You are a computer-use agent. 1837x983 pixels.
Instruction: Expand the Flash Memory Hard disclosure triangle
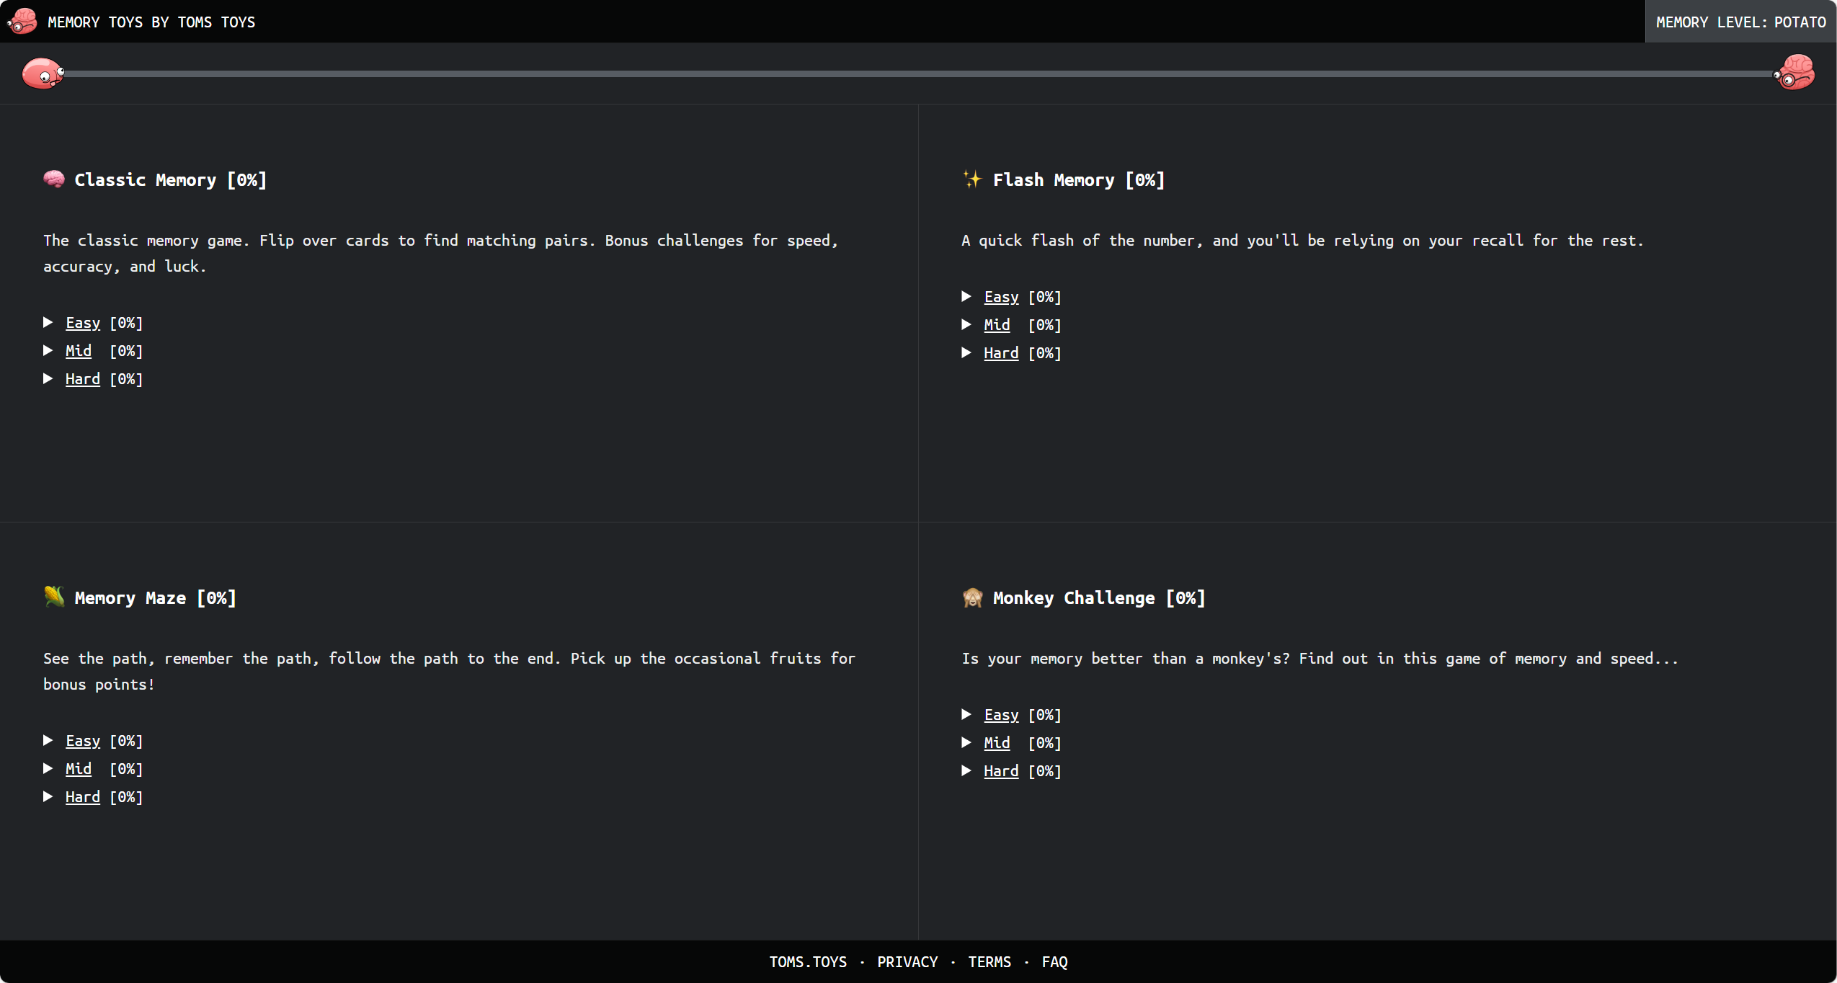tap(966, 352)
